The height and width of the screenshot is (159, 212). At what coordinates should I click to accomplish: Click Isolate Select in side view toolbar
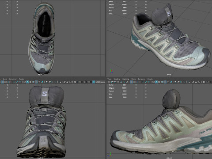[189, 82]
